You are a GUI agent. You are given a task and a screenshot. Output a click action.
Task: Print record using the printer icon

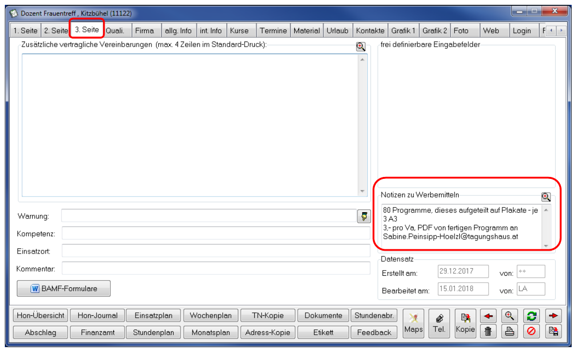509,331
